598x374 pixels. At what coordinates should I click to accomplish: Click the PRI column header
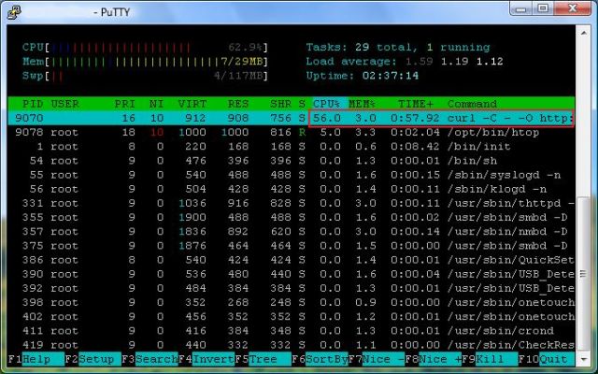pyautogui.click(x=124, y=104)
